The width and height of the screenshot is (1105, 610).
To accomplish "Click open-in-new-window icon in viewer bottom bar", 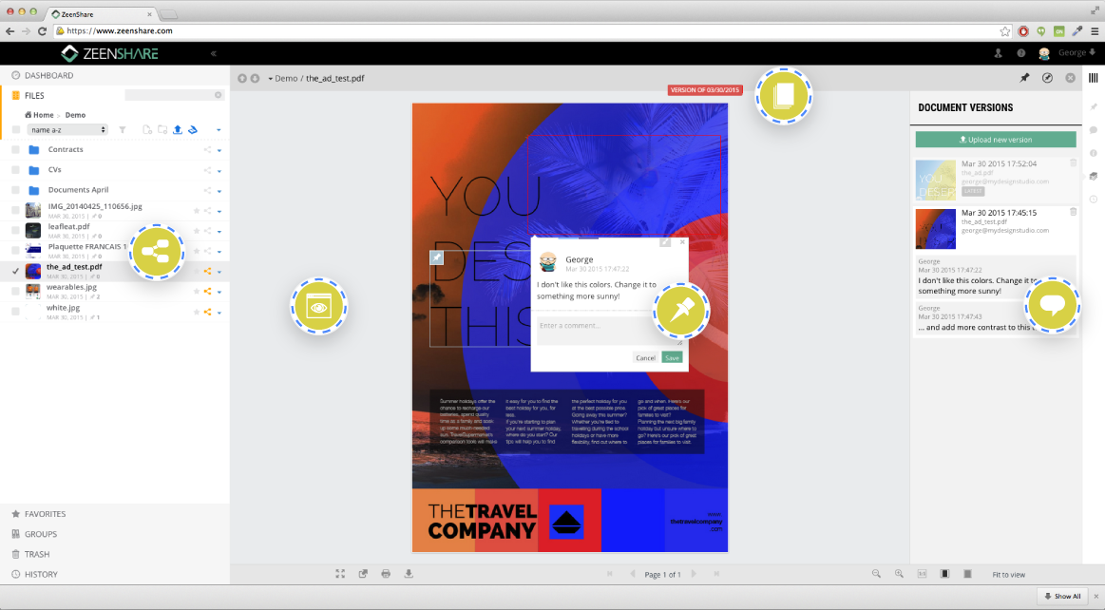I will coord(363,574).
